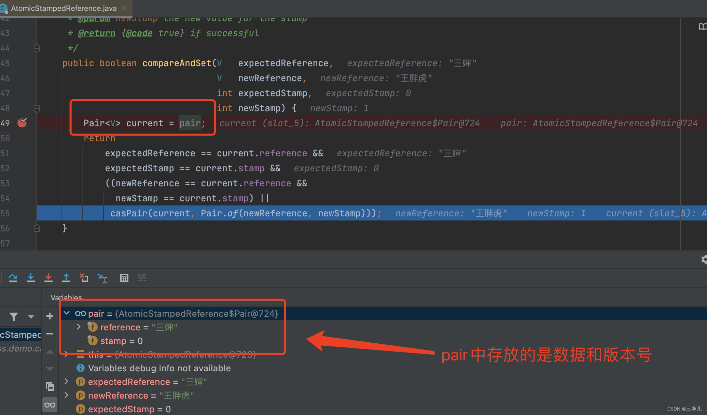Open the filter dropdown arrow beside the funnel icon

[x=31, y=317]
